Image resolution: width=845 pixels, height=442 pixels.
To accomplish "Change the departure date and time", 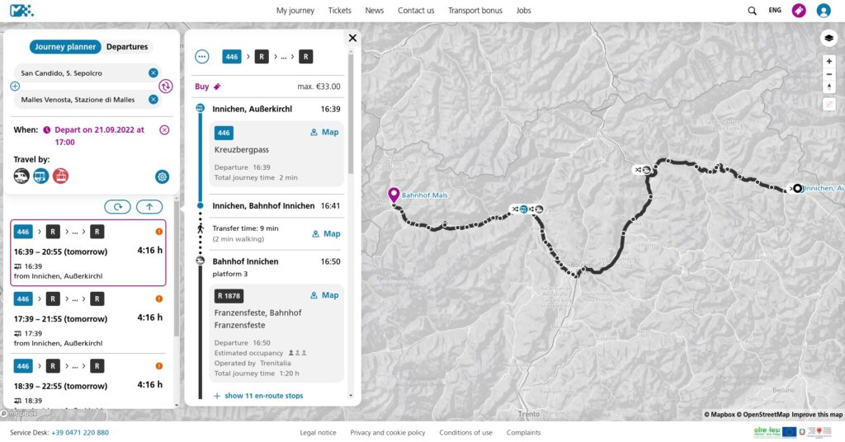I will tap(99, 136).
